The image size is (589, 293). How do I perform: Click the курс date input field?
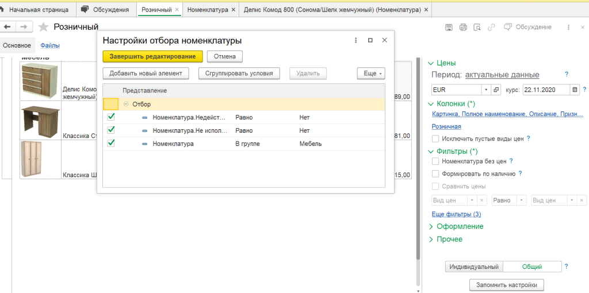coord(546,90)
